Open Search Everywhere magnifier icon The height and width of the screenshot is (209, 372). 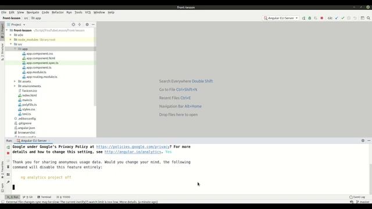tap(369, 18)
